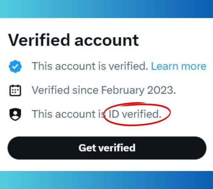Click the ID shield person icon
The height and width of the screenshot is (189, 213).
[x=15, y=114]
